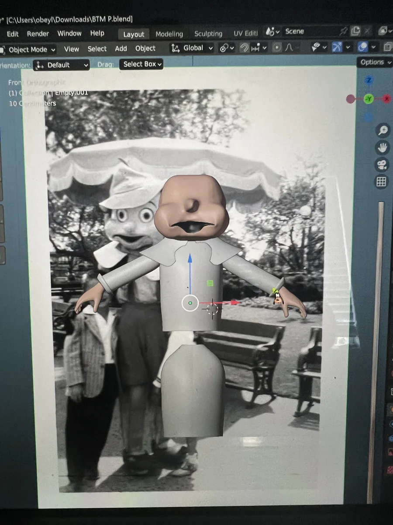Click the red X move gizmo arrow

pyautogui.click(x=235, y=302)
